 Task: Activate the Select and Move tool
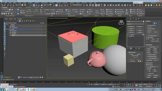[x=34, y=5]
